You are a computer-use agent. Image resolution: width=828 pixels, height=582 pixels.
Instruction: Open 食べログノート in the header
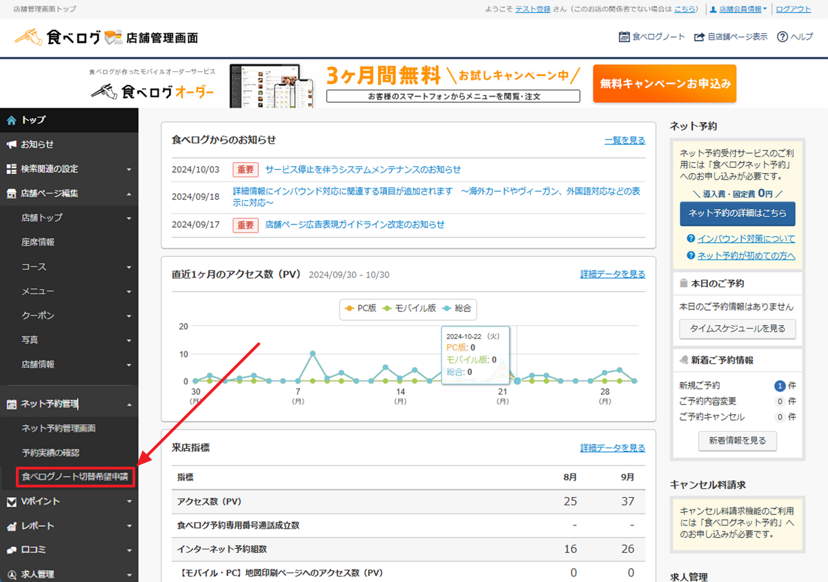point(651,37)
